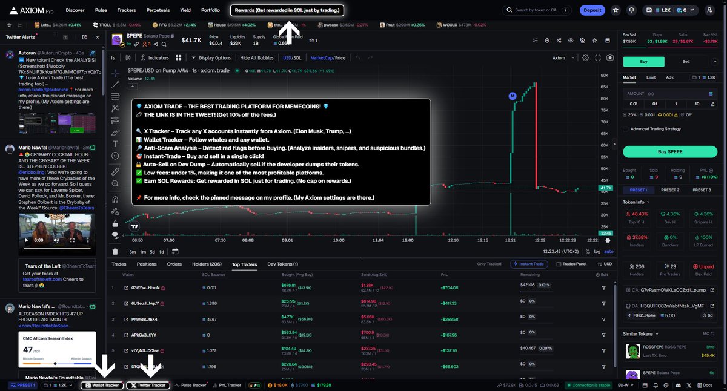
Task: Open the Axiom chart source dropdown
Action: coord(563,58)
